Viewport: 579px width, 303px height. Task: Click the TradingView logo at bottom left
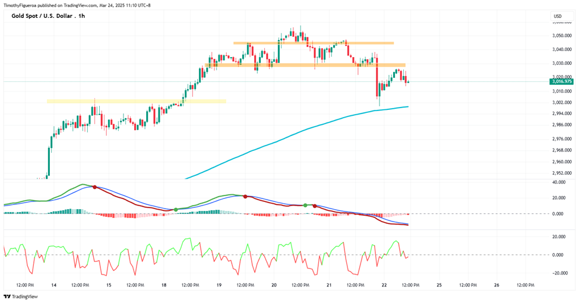click(21, 296)
